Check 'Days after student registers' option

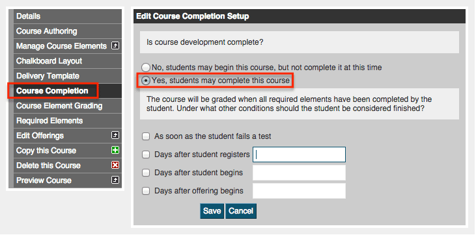(x=146, y=155)
